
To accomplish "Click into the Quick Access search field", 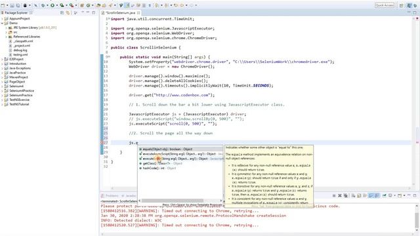I will [385, 5].
